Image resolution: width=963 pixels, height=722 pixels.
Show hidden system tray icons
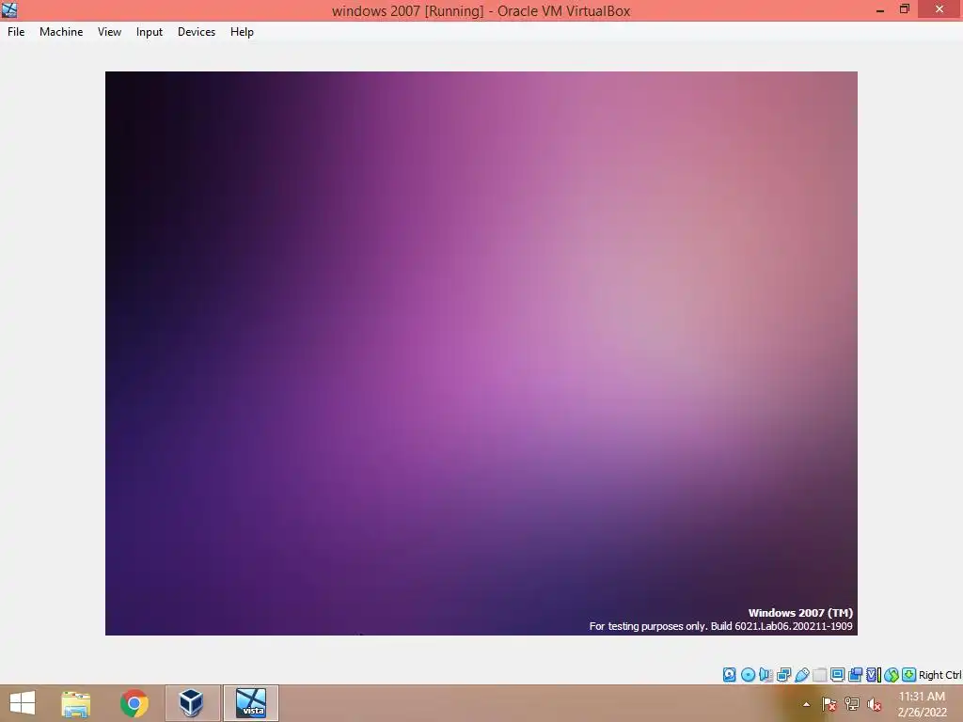(x=806, y=704)
